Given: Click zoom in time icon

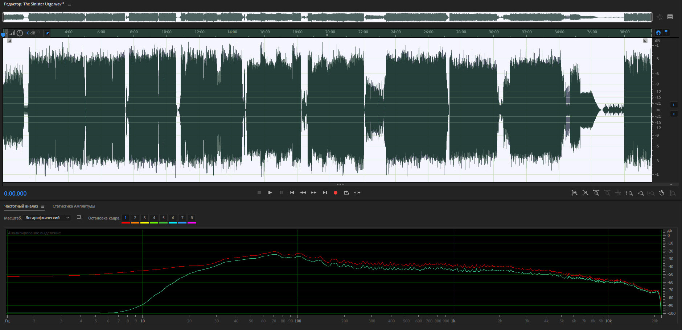Looking at the screenshot, I should (596, 193).
